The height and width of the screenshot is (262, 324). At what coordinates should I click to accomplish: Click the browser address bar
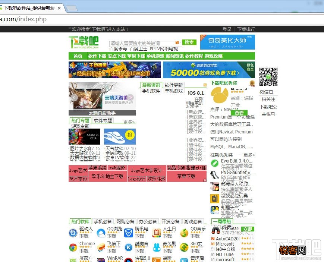click(162, 19)
